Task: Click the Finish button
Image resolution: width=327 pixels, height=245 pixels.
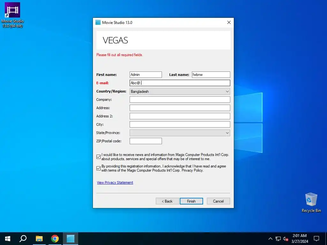Action: point(191,201)
